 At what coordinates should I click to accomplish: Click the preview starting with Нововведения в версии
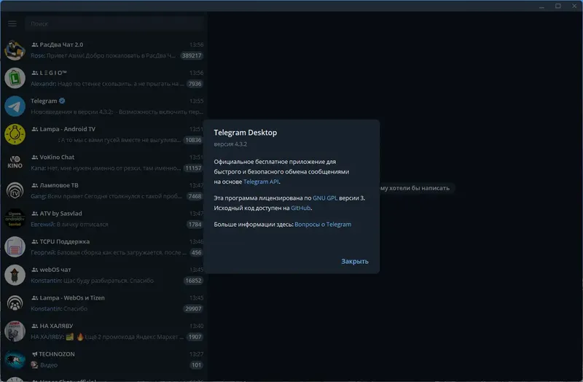[x=117, y=112]
